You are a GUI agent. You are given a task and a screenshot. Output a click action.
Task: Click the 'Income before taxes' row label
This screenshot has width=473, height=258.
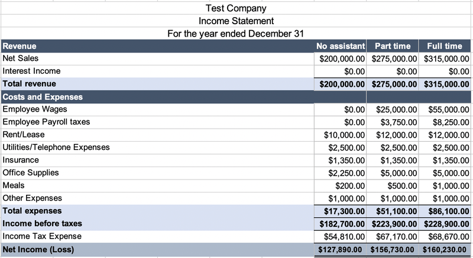(x=157, y=224)
